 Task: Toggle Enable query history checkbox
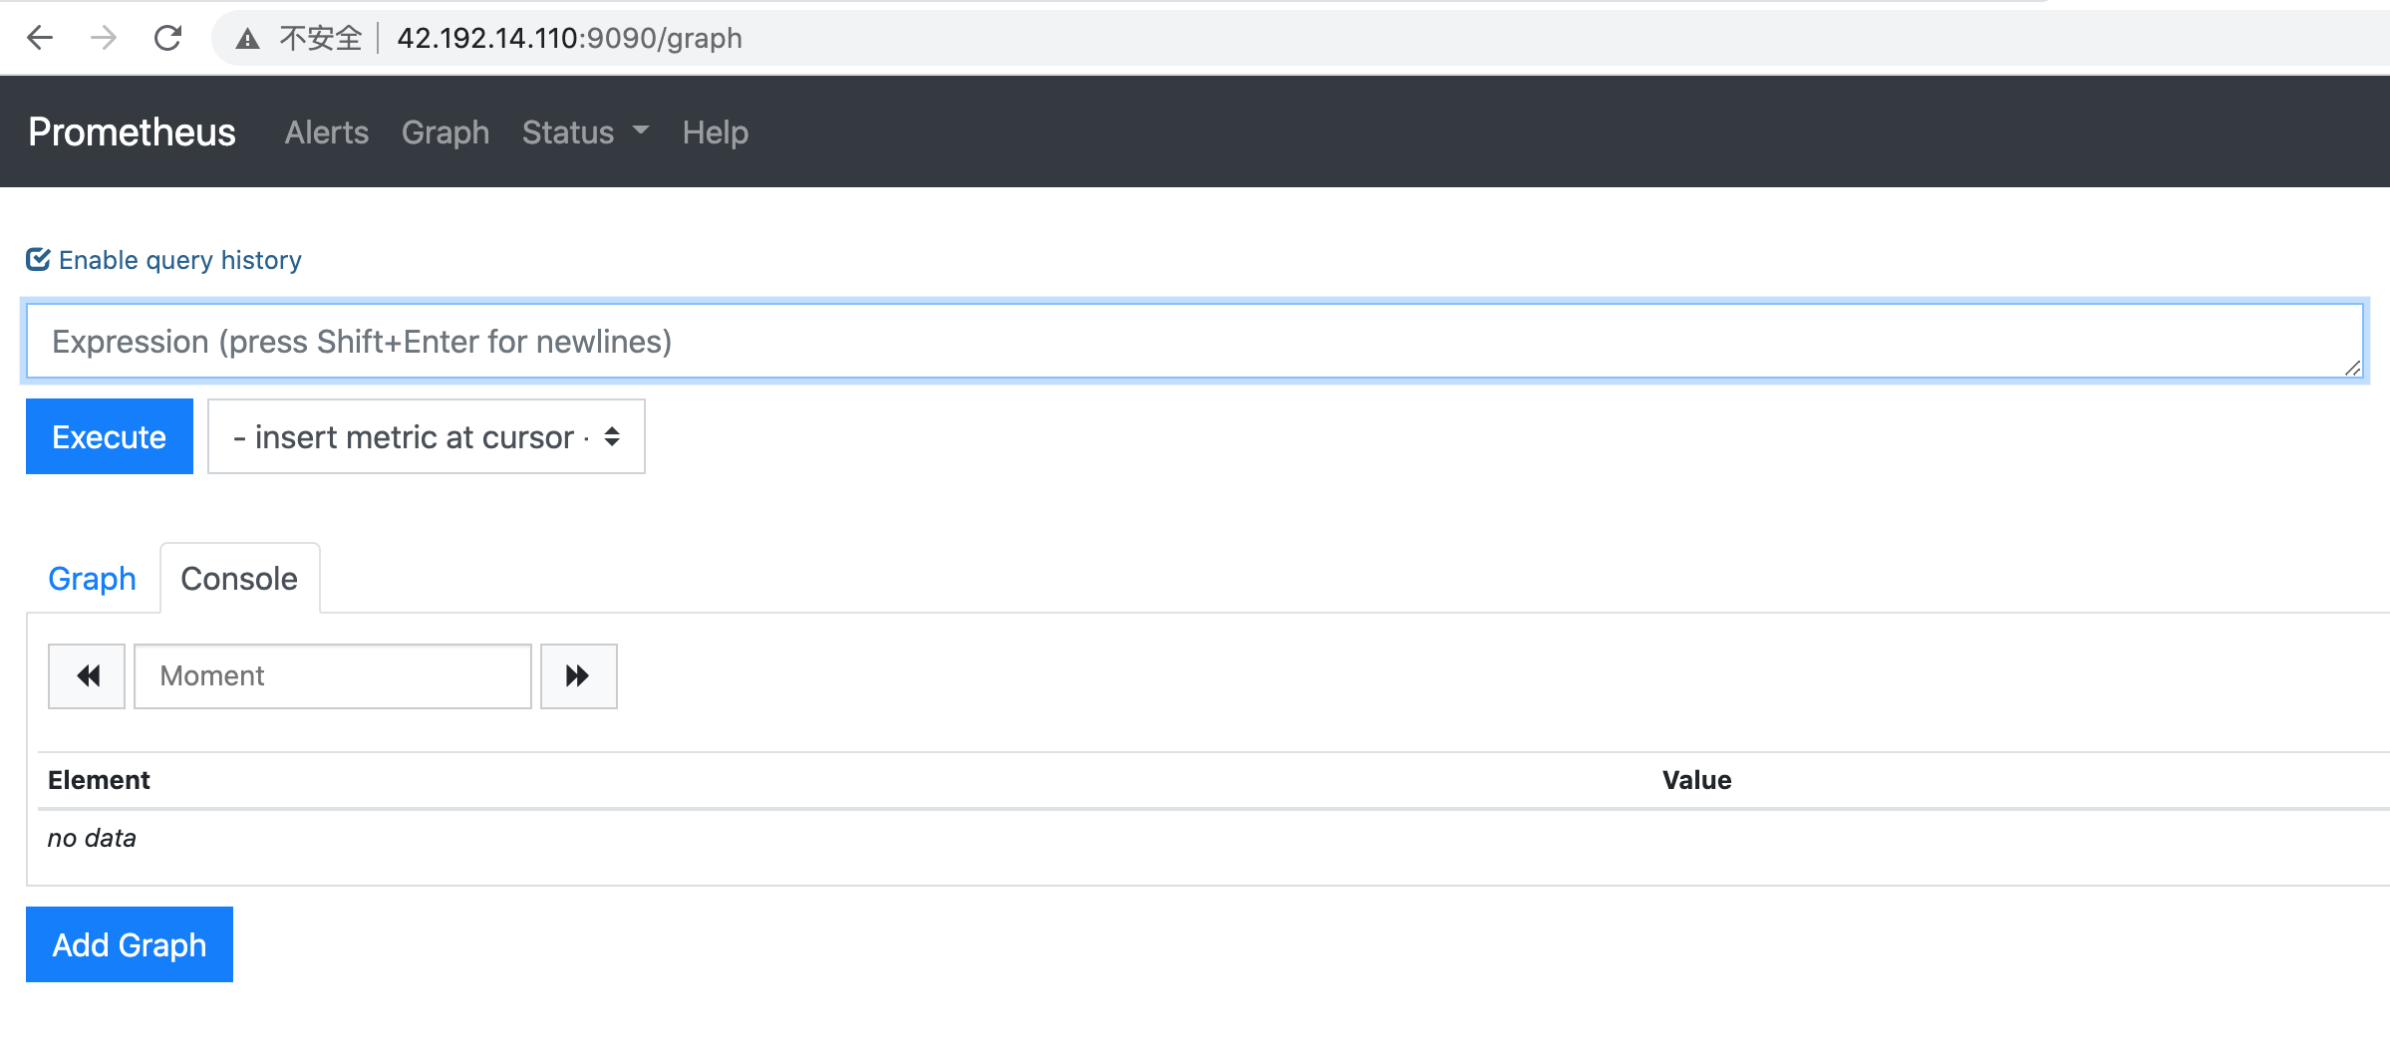[38, 259]
